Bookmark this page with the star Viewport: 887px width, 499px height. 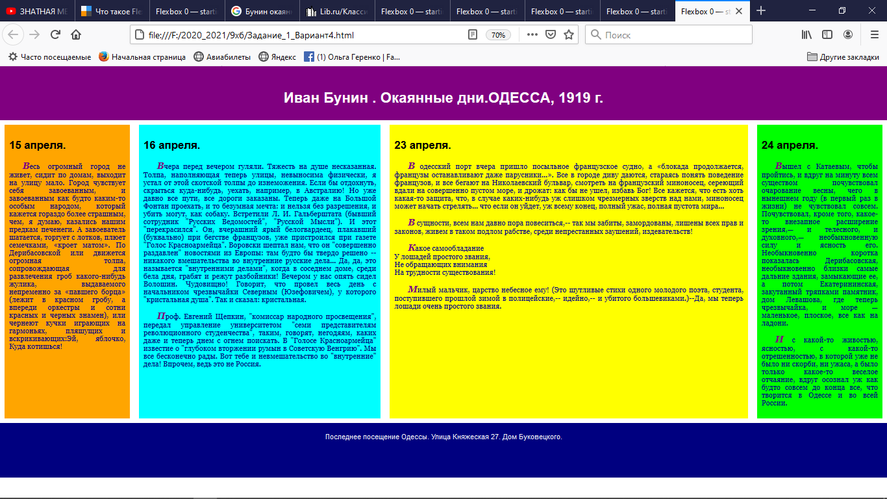(569, 35)
